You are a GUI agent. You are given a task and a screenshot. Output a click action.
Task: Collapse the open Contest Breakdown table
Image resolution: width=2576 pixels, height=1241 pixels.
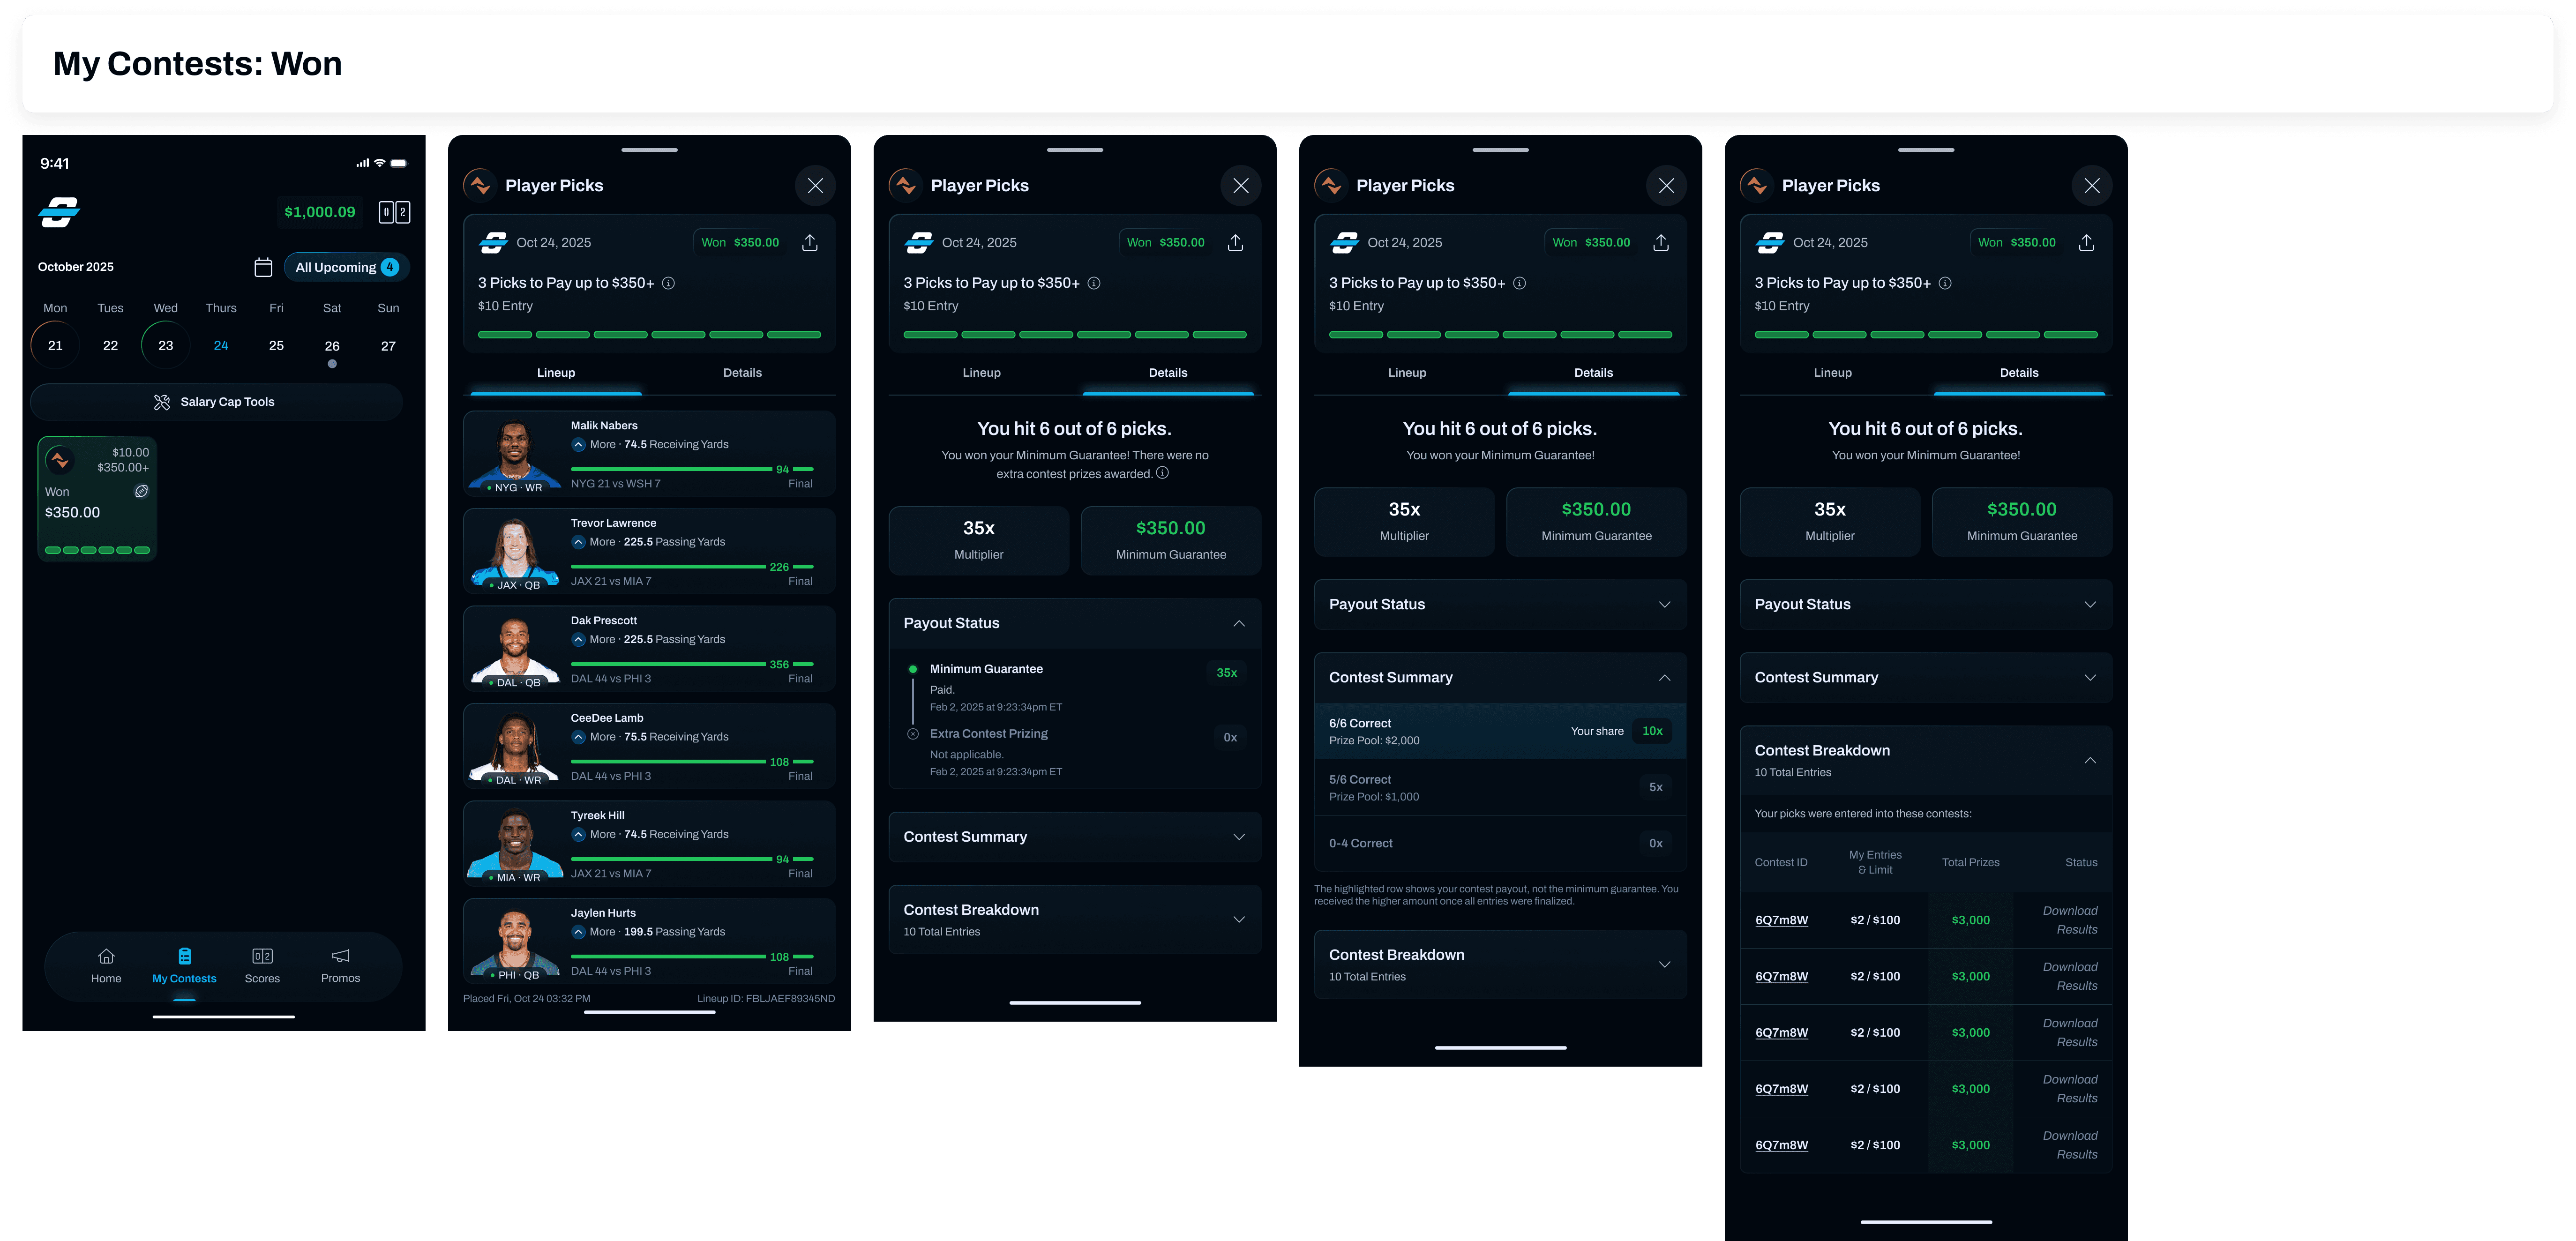click(2089, 760)
